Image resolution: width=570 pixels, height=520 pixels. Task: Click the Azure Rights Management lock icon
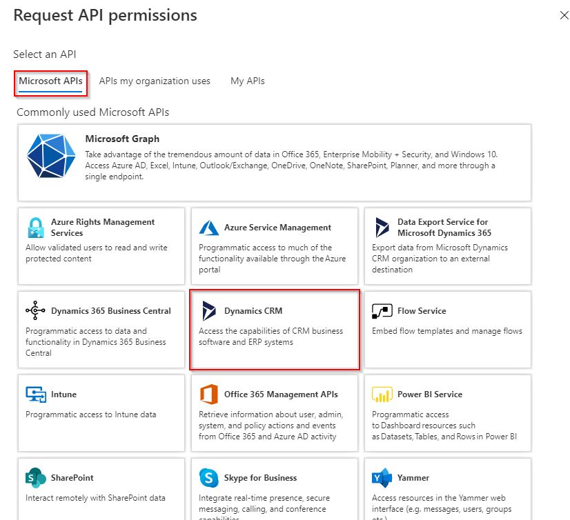(36, 228)
